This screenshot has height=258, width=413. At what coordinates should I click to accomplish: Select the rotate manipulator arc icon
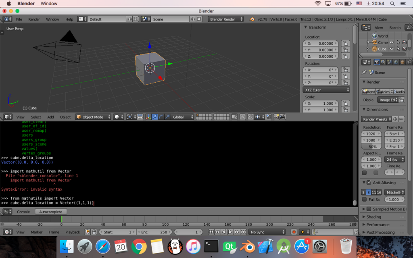click(x=161, y=117)
